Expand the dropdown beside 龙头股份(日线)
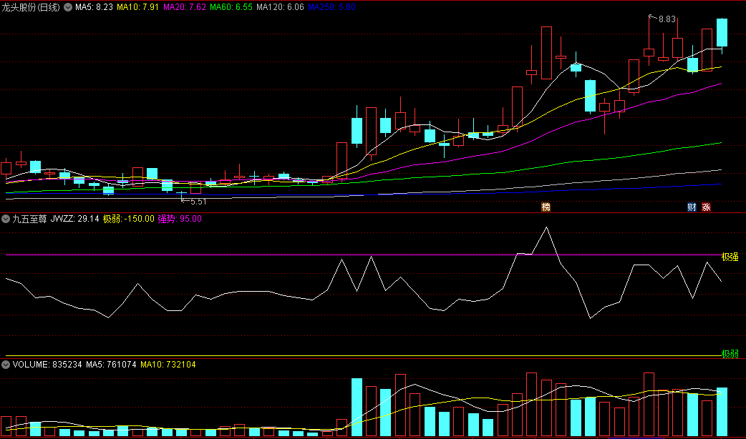746x439 pixels. (68, 7)
